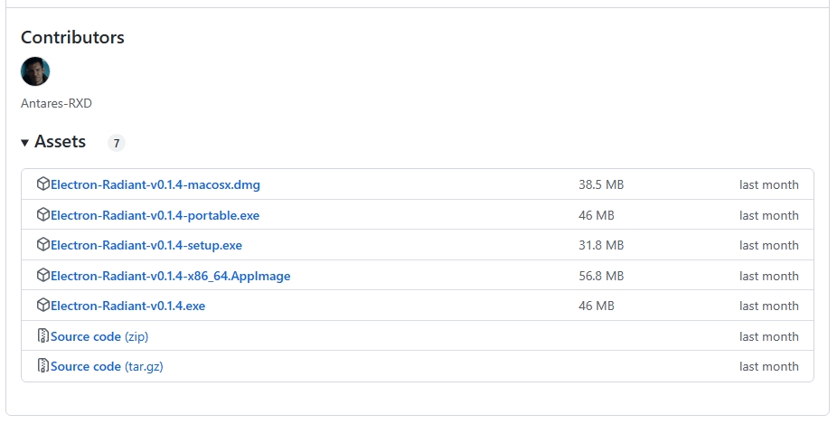
Task: Click the Assets count badge showing 7
Action: point(116,143)
